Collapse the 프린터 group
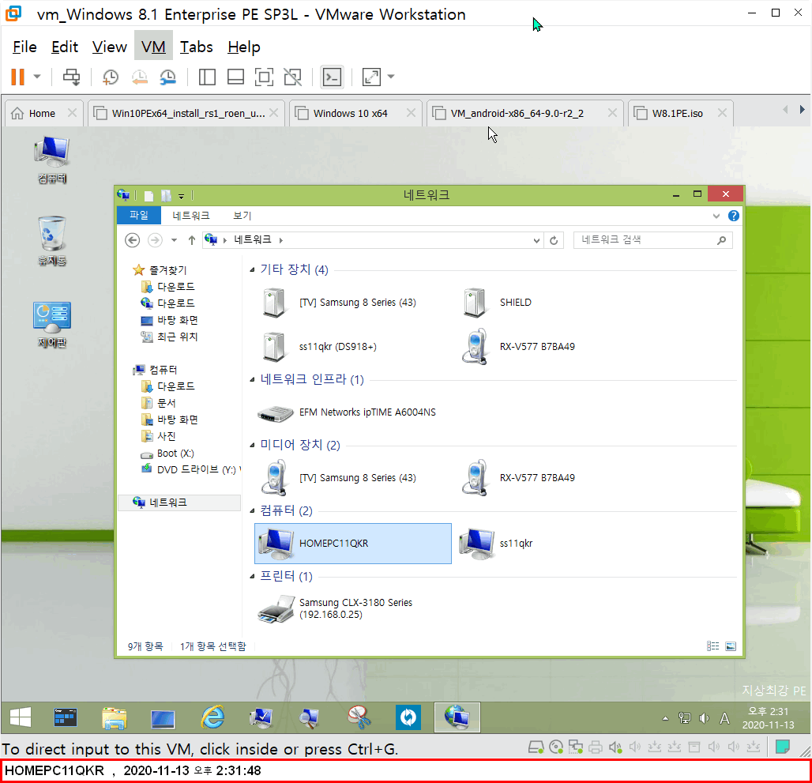This screenshot has height=783, width=812. [252, 576]
